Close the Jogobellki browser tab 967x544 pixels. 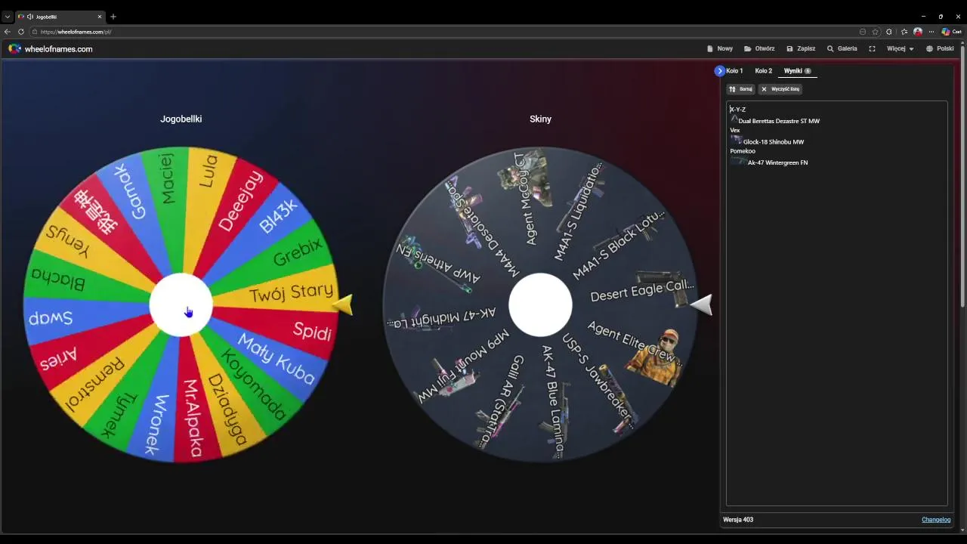99,17
